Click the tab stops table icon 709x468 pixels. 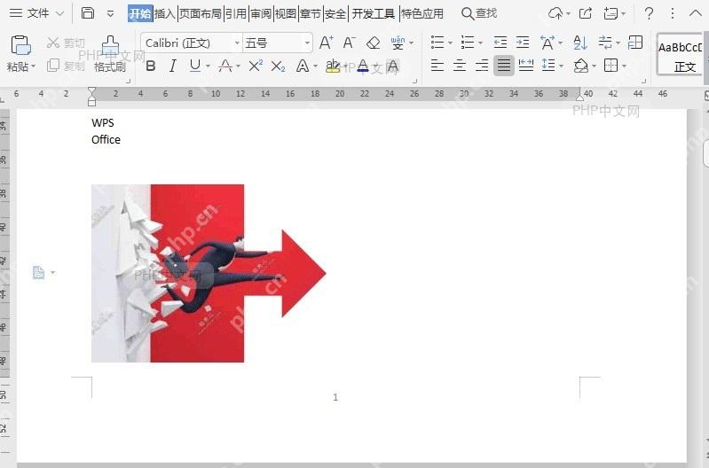tap(635, 43)
